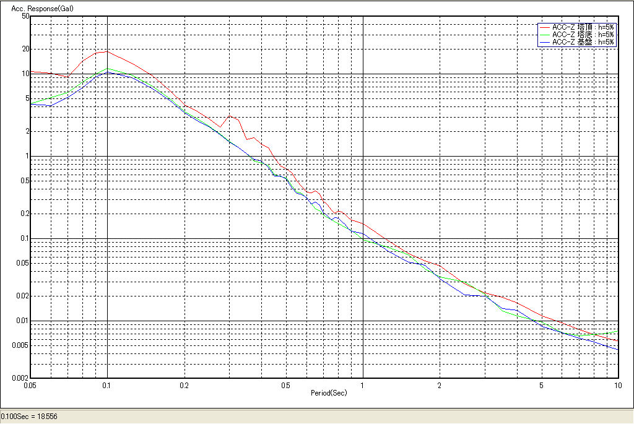Image resolution: width=634 pixels, height=424 pixels.
Task: Click the 0.1 tick label on response axis
Action: click(24, 238)
